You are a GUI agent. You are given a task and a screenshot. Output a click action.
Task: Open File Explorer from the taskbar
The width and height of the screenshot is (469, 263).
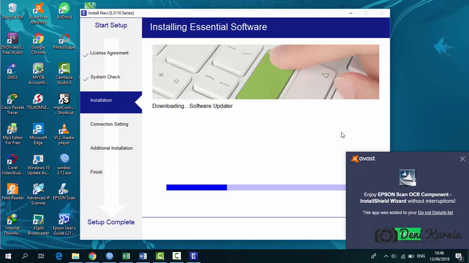tap(75, 256)
